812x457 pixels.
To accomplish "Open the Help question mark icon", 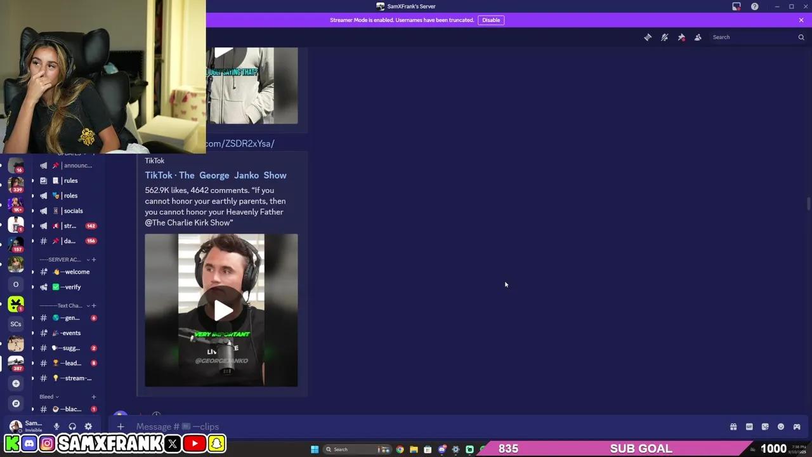I will (x=755, y=6).
